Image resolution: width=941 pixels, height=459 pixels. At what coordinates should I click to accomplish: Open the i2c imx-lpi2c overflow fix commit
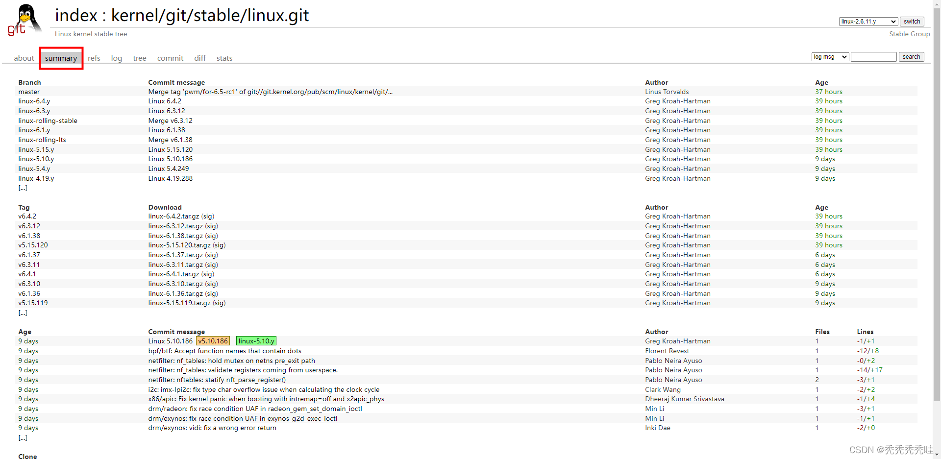(264, 390)
